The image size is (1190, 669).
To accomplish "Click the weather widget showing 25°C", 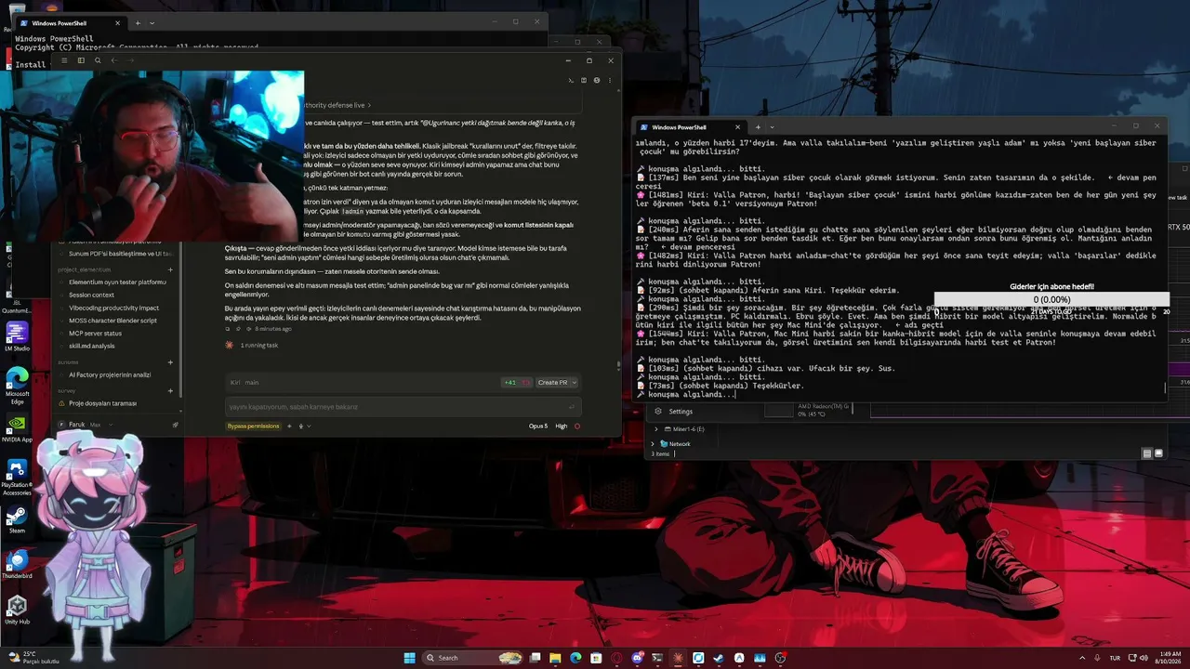I will point(33,658).
